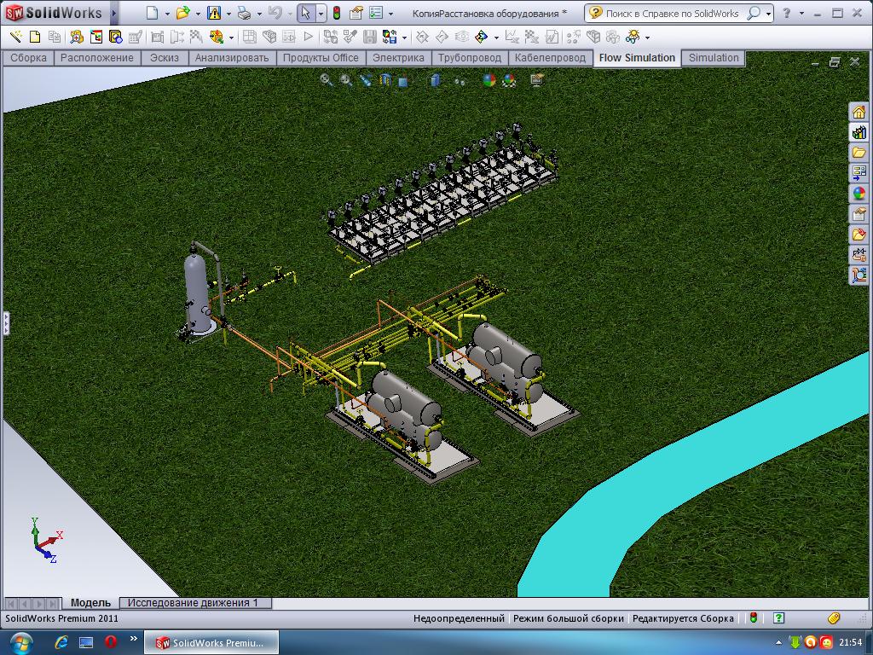The image size is (873, 655).
Task: Expand the dropdown beside the sun icon
Action: click(x=648, y=38)
